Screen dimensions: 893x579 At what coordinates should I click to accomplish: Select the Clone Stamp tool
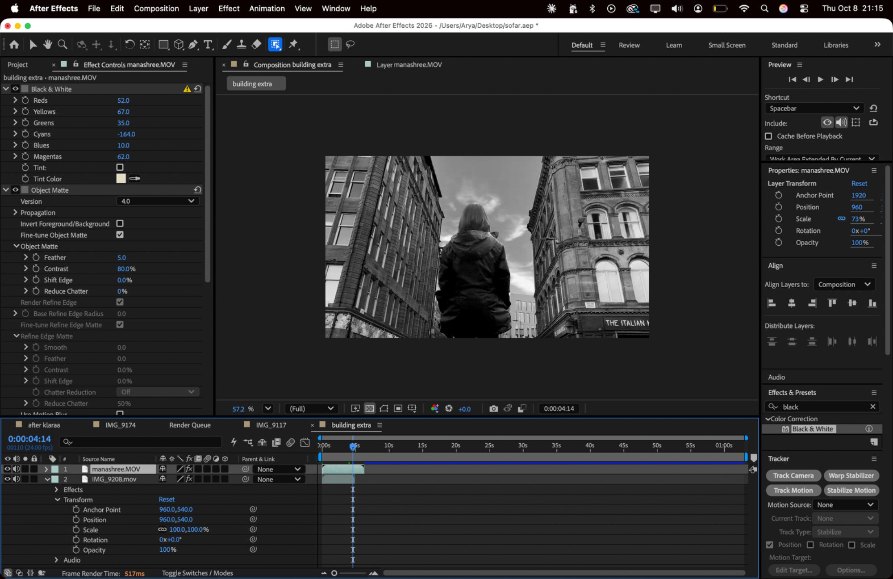coord(242,44)
